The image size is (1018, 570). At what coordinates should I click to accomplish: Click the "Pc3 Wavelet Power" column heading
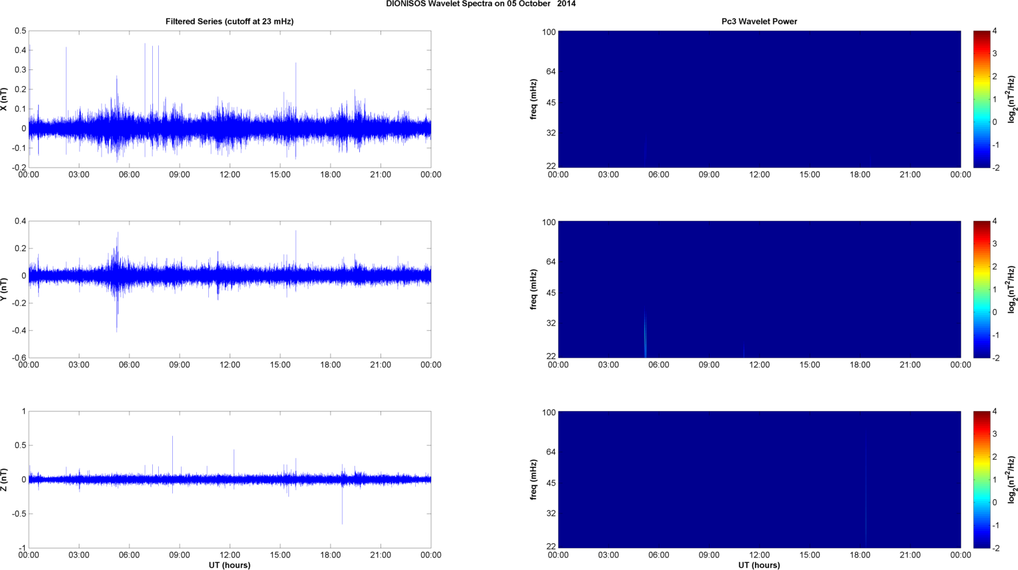[759, 21]
